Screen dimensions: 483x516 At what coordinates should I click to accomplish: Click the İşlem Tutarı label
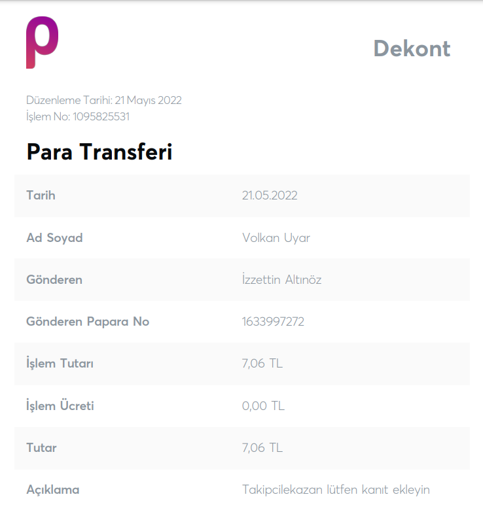click(x=60, y=364)
